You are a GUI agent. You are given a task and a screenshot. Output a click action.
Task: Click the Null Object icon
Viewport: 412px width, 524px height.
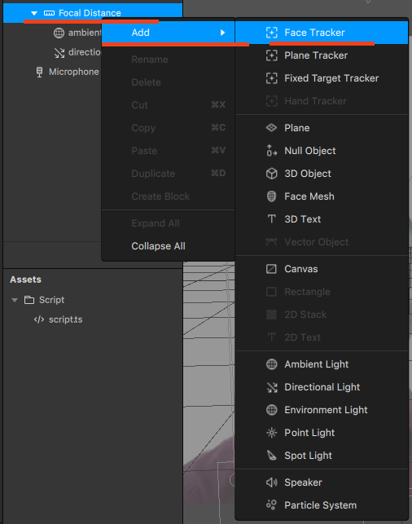coord(271,151)
